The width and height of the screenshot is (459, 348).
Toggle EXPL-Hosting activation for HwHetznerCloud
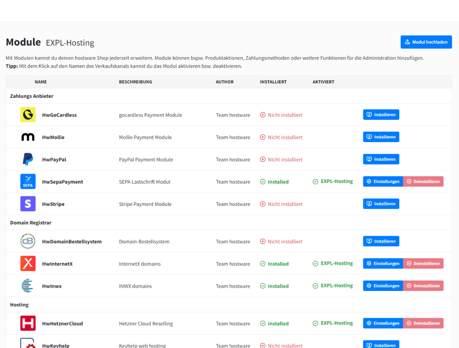(x=337, y=323)
